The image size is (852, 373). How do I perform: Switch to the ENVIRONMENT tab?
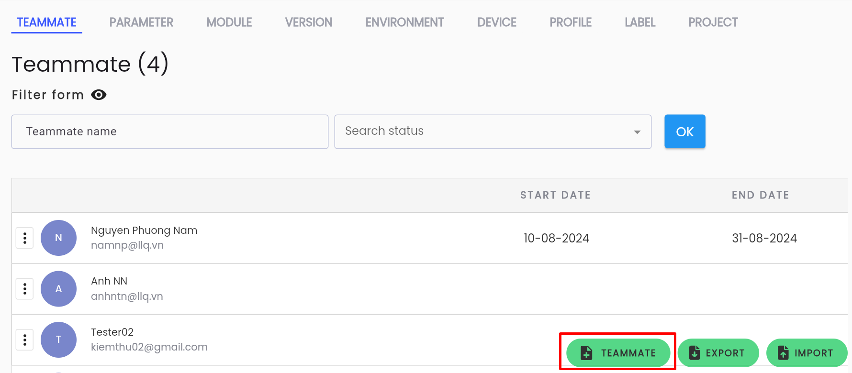click(404, 22)
